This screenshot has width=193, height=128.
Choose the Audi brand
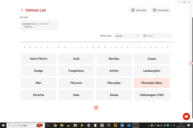(76, 59)
